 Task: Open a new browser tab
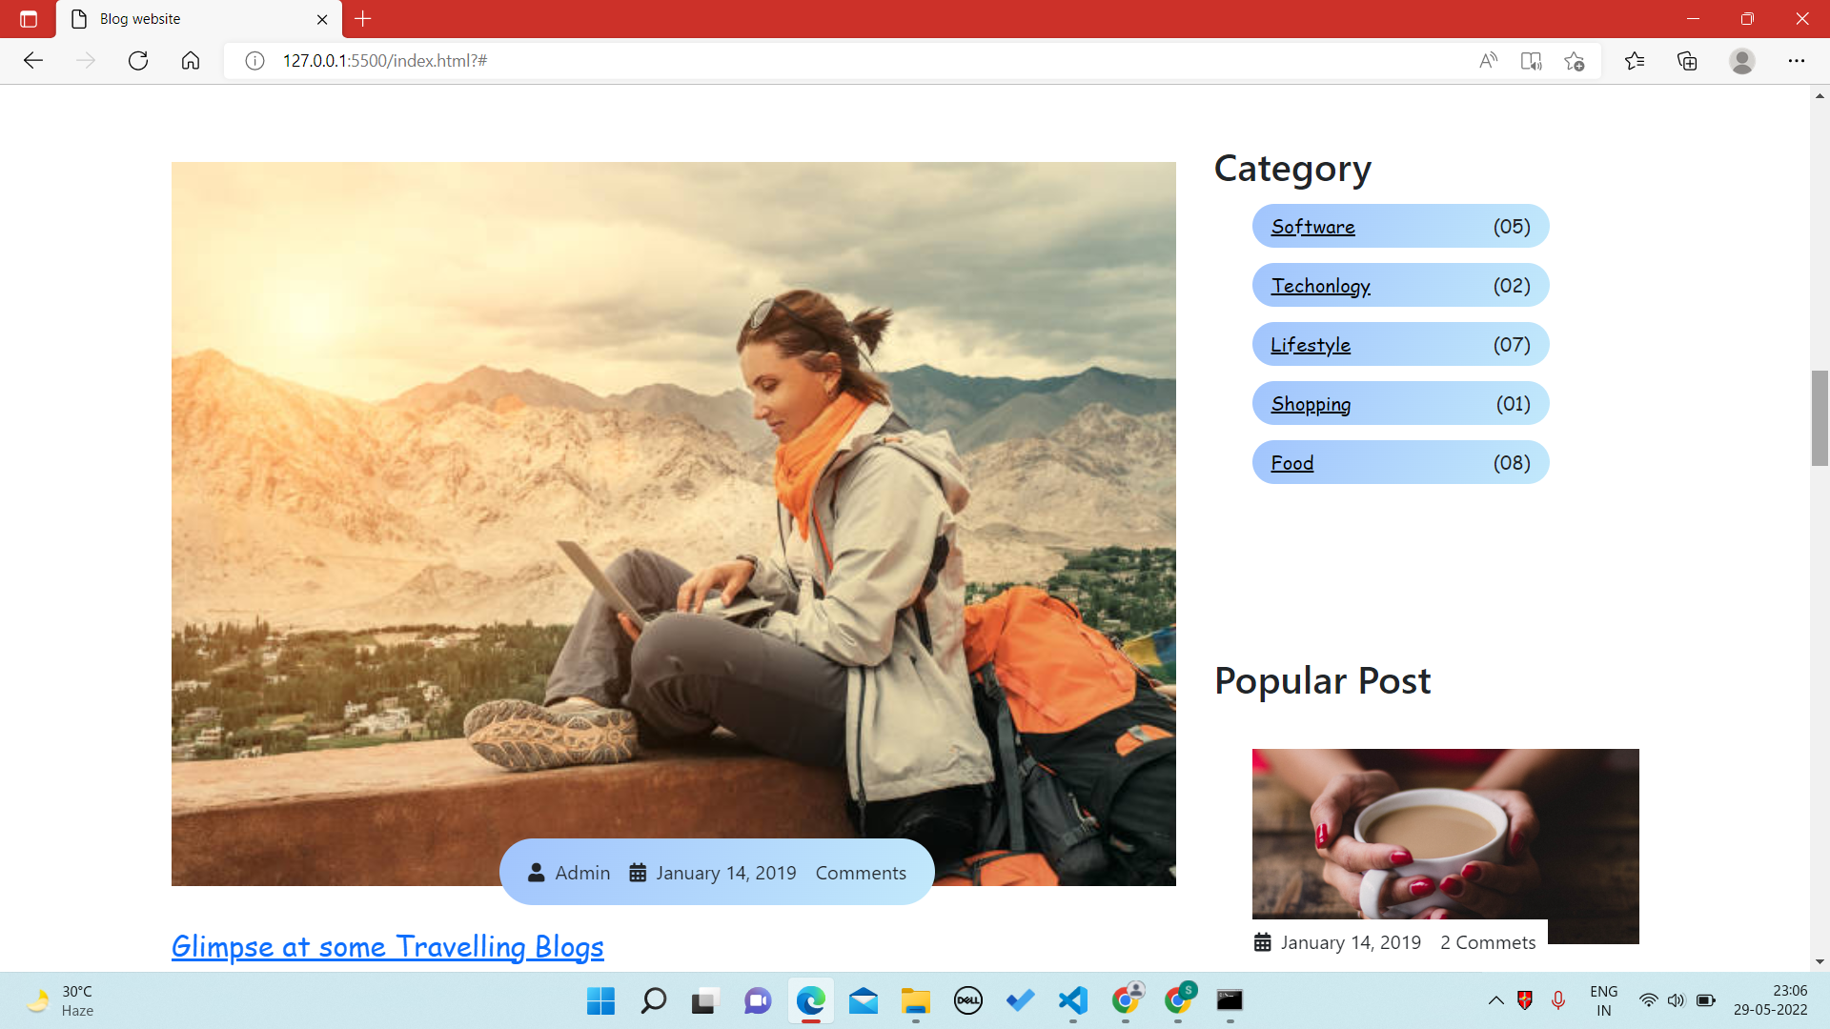point(363,19)
